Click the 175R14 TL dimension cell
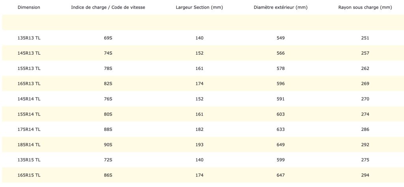This screenshot has height=187, width=404. pyautogui.click(x=29, y=129)
